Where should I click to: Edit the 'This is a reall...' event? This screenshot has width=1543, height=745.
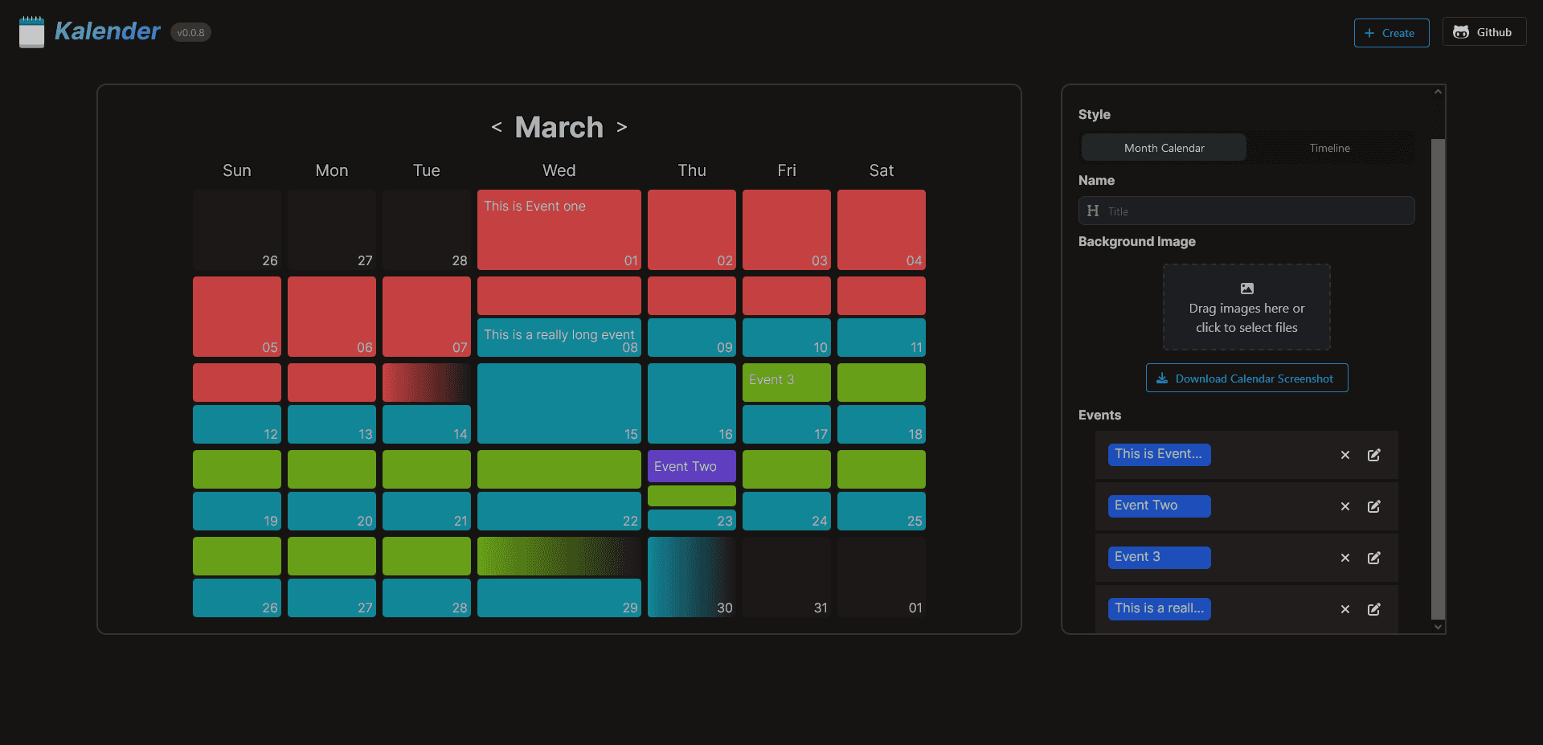(1374, 609)
